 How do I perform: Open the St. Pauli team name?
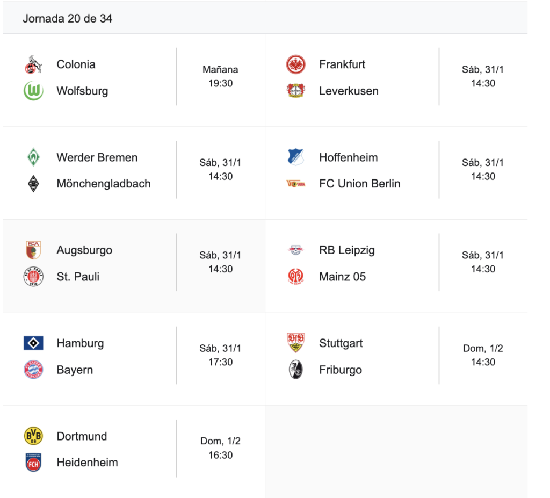click(78, 277)
